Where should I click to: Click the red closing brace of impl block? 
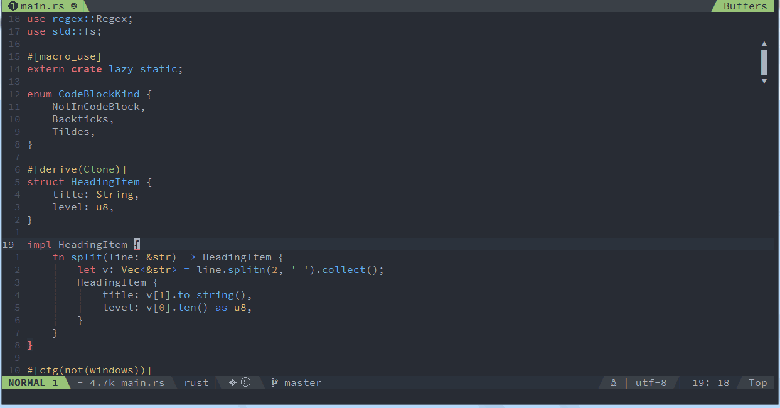coord(30,345)
